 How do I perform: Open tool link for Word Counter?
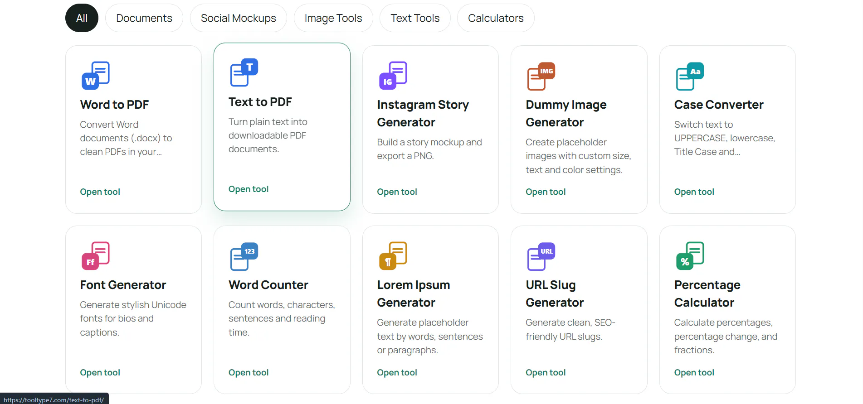click(x=249, y=372)
